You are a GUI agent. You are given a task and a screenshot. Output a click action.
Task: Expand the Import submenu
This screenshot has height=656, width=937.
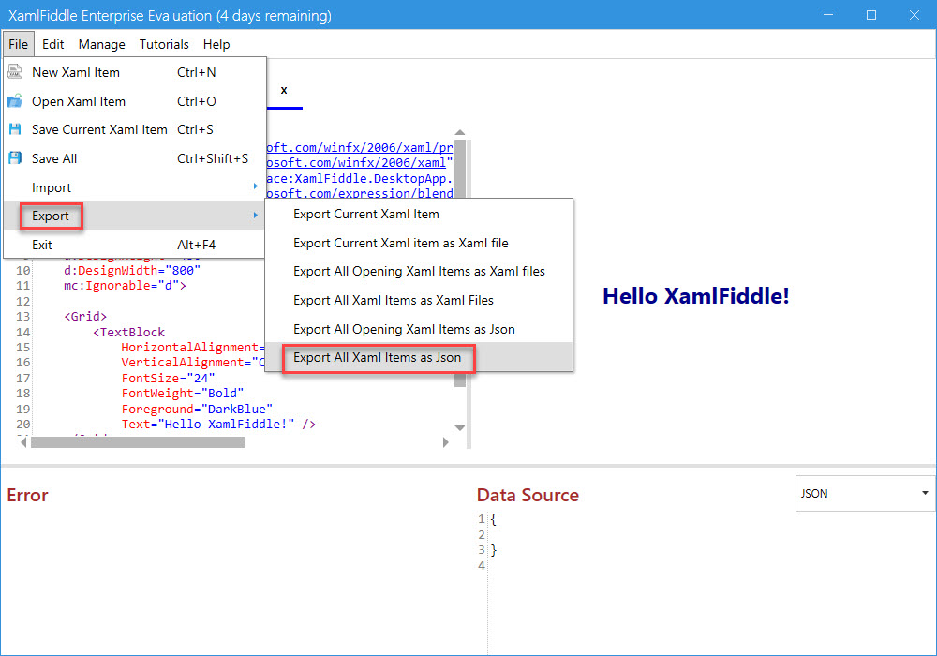click(134, 187)
